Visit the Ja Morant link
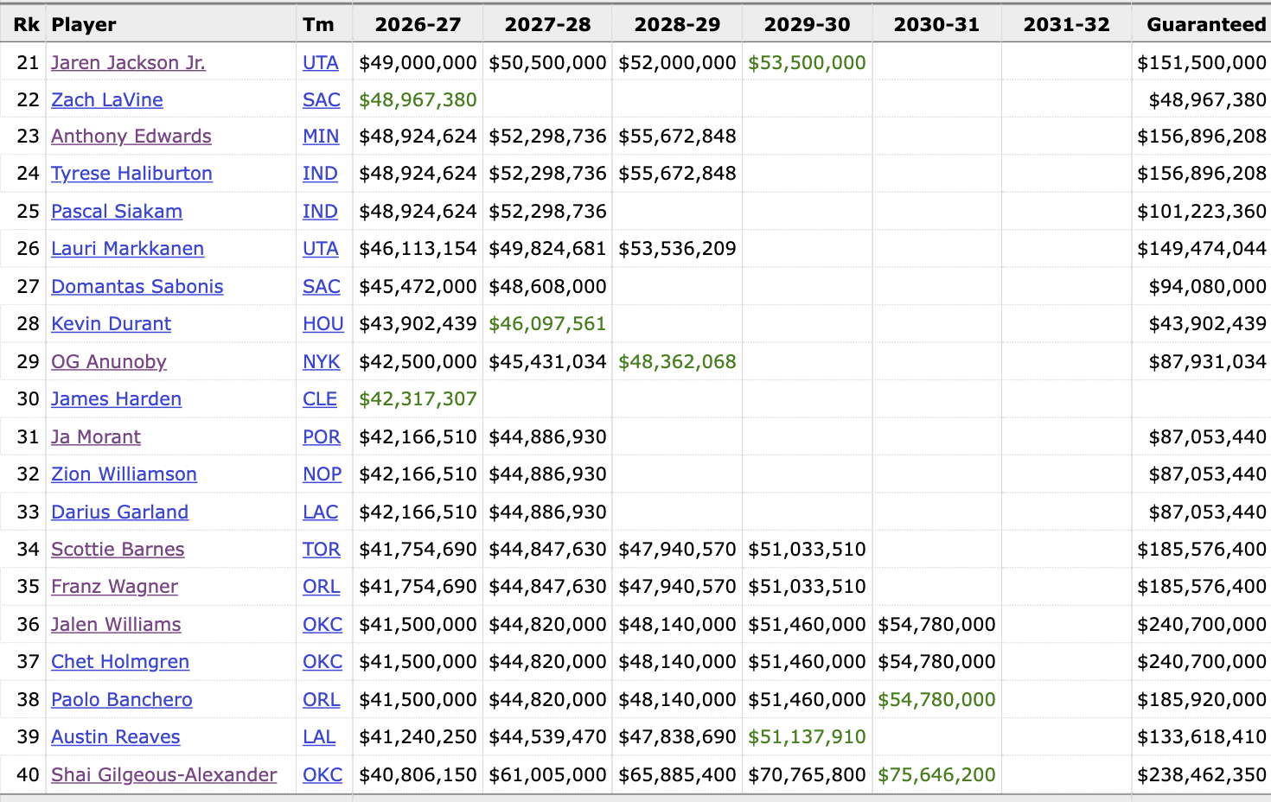 (x=96, y=436)
